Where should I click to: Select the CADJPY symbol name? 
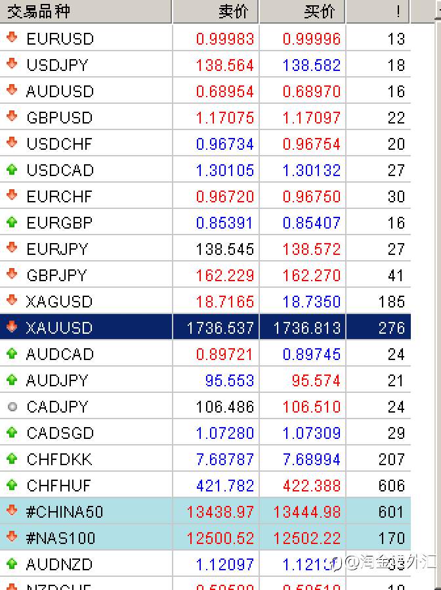tap(57, 407)
